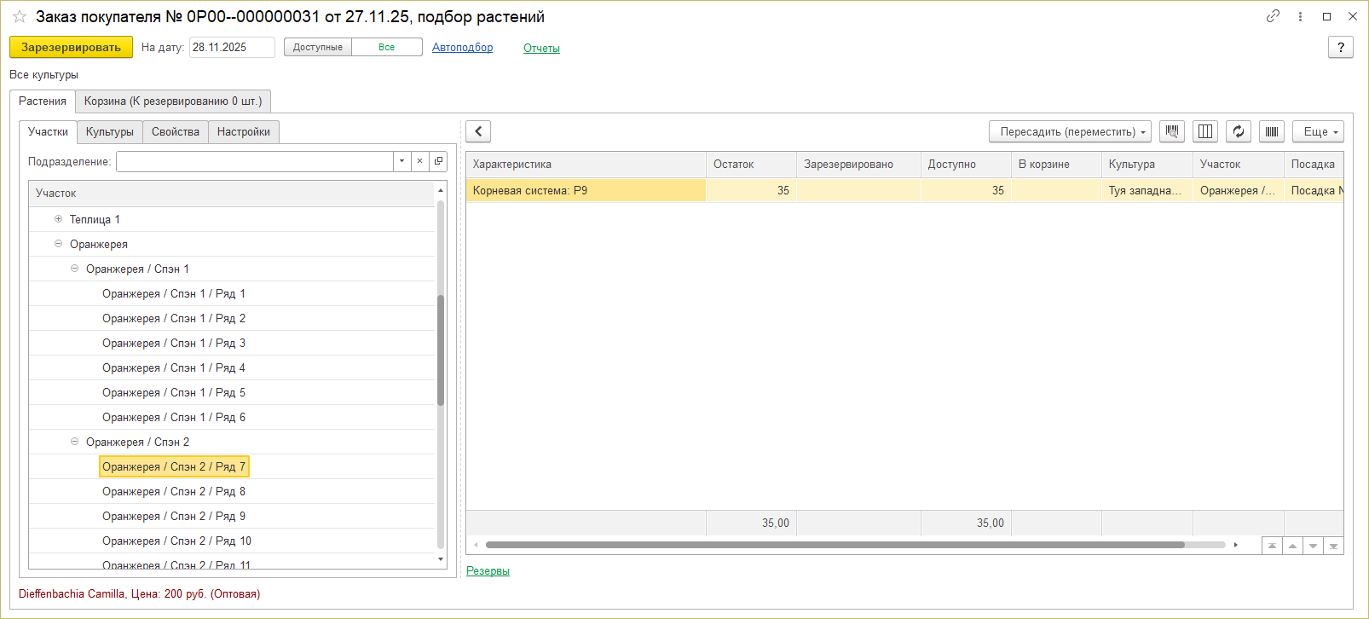
Task: Sort by the Доступно column header
Action: pos(967,165)
